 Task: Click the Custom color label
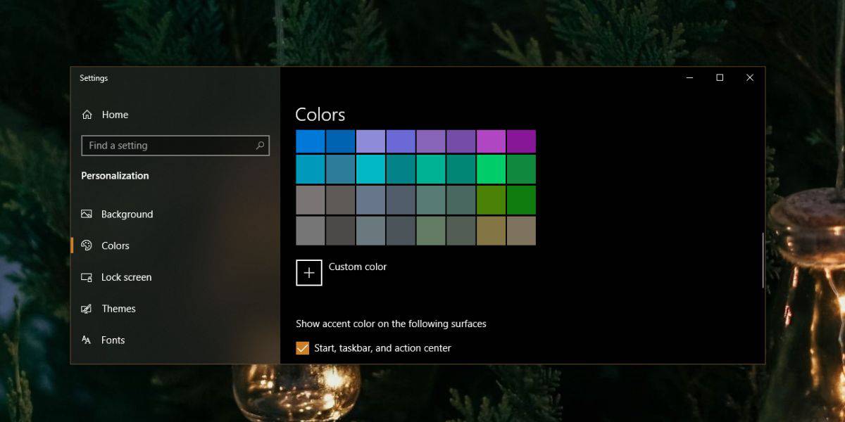pyautogui.click(x=358, y=267)
